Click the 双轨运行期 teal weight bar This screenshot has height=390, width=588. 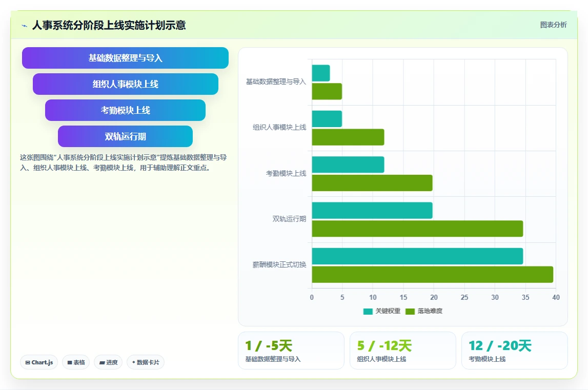click(372, 211)
